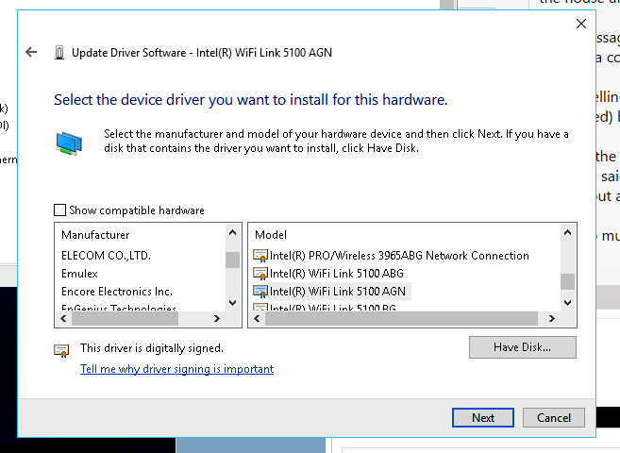This screenshot has width=620, height=453.
Task: Click the network adapter icon beside the instructions
Action: (x=69, y=143)
